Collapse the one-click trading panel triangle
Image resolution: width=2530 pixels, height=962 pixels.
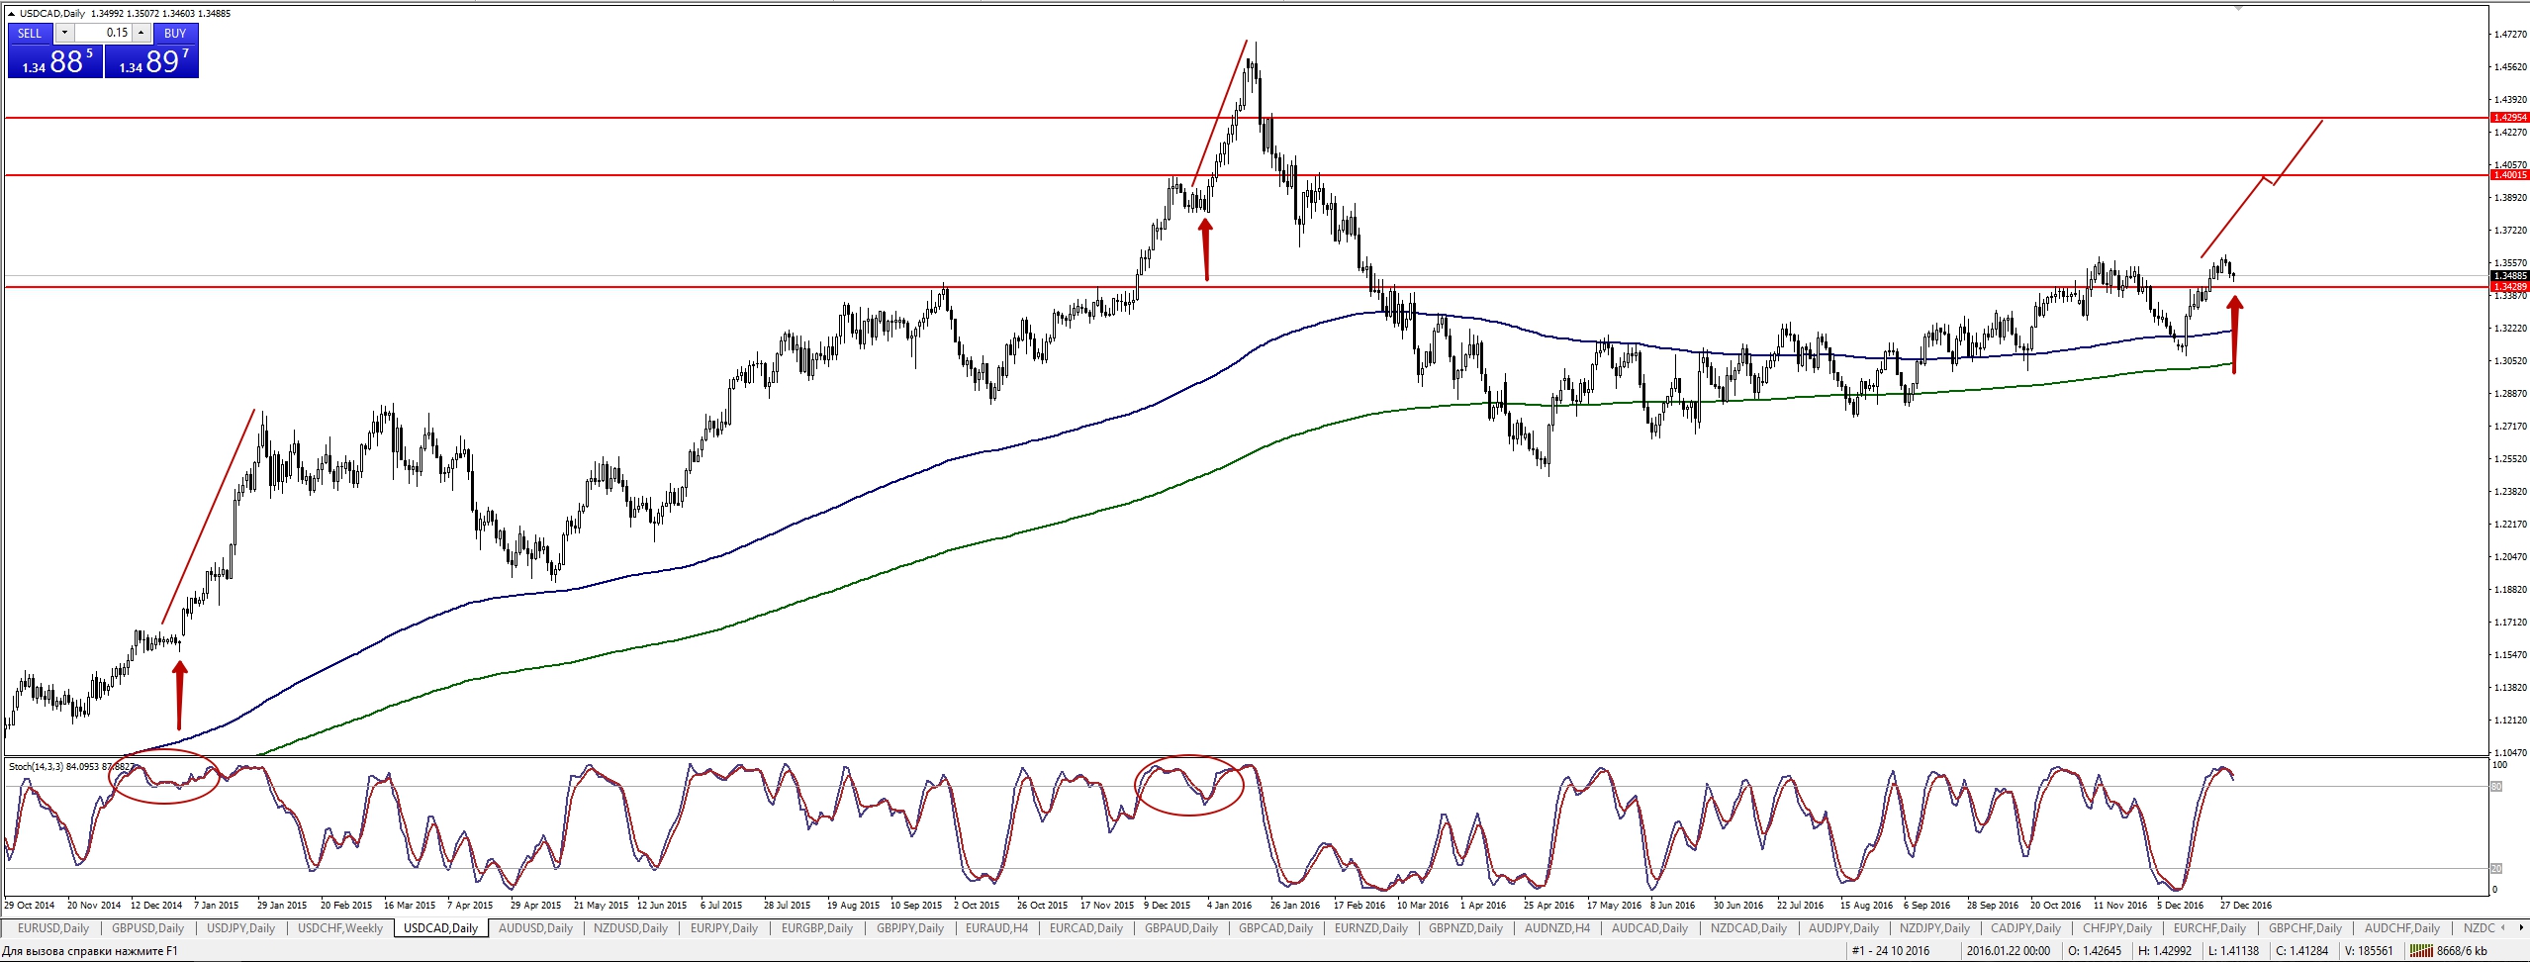point(11,14)
